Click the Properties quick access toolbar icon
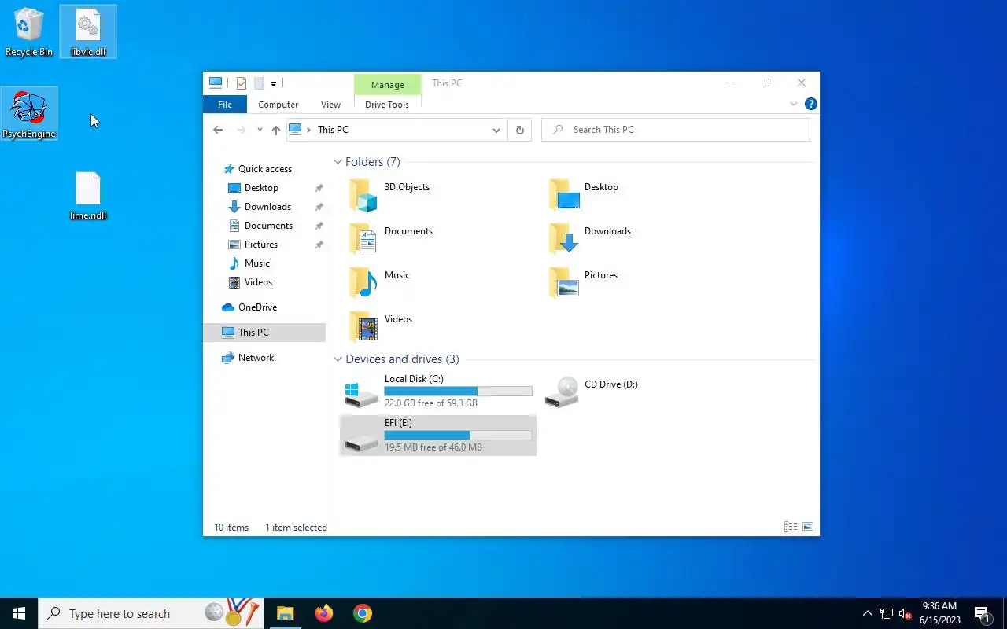Viewport: 1007px width, 629px height. tap(242, 83)
